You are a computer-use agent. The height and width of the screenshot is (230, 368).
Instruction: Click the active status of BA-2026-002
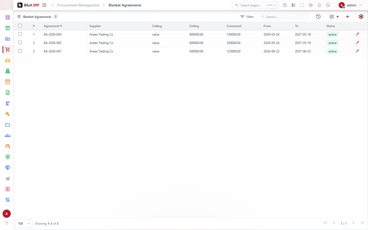pyautogui.click(x=332, y=43)
